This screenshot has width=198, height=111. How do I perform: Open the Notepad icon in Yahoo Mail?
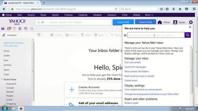pos(20,29)
